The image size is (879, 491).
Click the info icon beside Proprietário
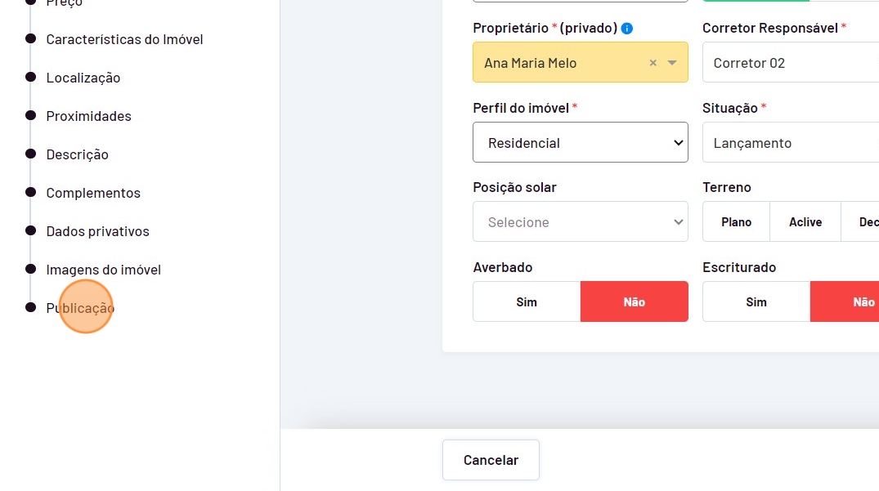627,29
